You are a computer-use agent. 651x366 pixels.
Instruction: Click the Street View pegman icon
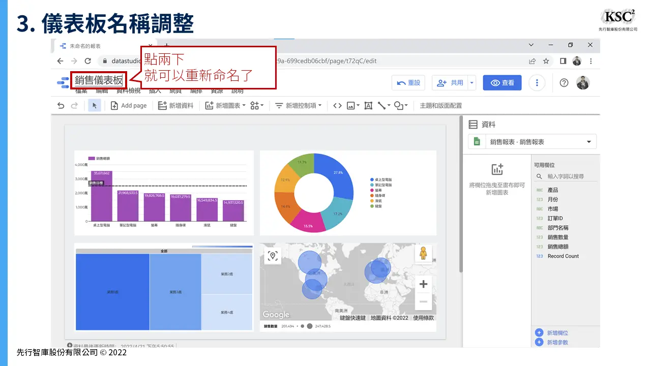point(423,253)
